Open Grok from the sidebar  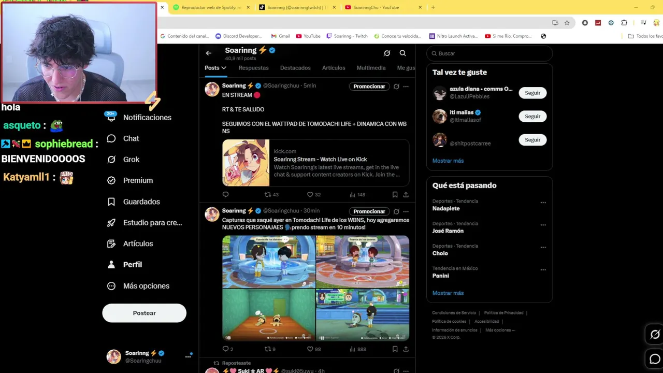[x=123, y=160]
